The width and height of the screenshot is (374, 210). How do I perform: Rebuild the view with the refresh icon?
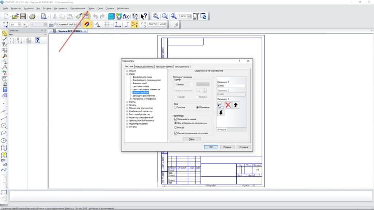[x=203, y=16]
